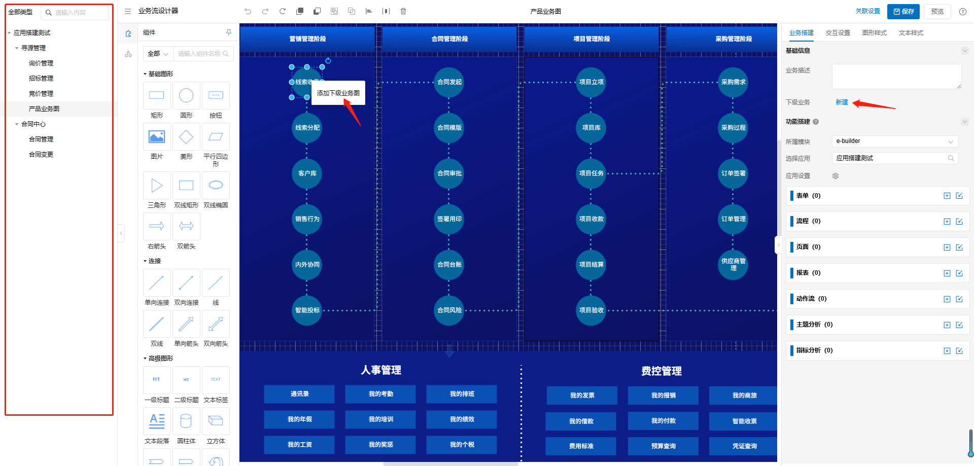
Task: Switch to the 图形样式 tab
Action: coord(874,33)
